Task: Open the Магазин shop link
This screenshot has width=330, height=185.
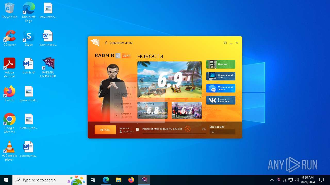Action: [x=221, y=64]
